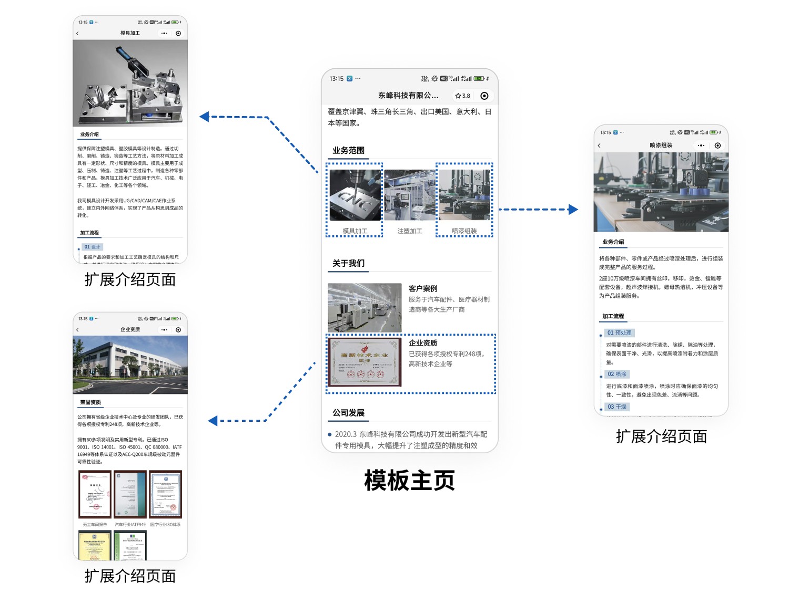The height and width of the screenshot is (593, 789).
Task: Tap circular target icon beside 3.8 rating
Action: point(484,96)
